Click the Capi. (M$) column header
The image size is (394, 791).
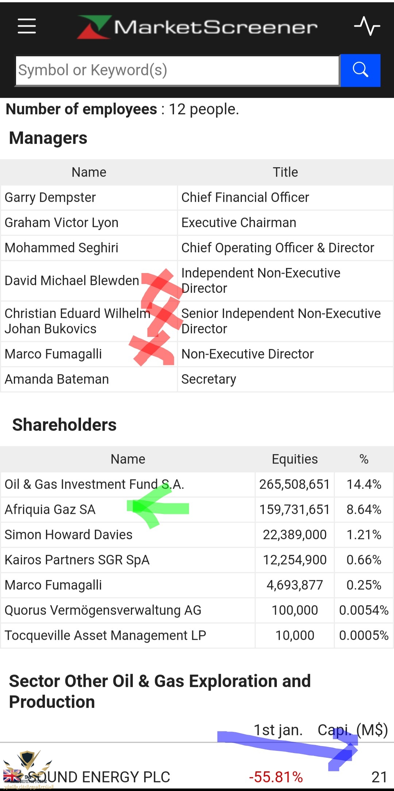pos(352,730)
